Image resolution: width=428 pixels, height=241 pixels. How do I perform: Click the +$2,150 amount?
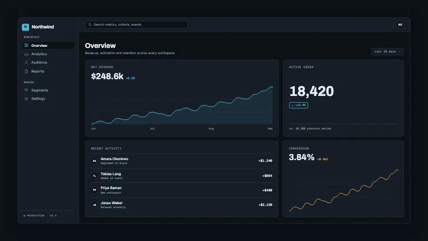[x=265, y=205]
